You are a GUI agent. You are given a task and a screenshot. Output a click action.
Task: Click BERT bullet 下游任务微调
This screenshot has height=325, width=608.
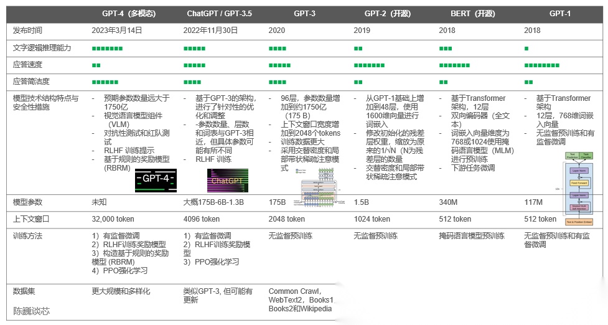tap(473, 168)
